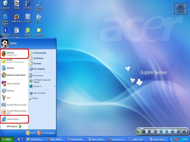Launch Windows Media Player from Start menu
The height and width of the screenshot is (142, 190).
tap(14, 75)
